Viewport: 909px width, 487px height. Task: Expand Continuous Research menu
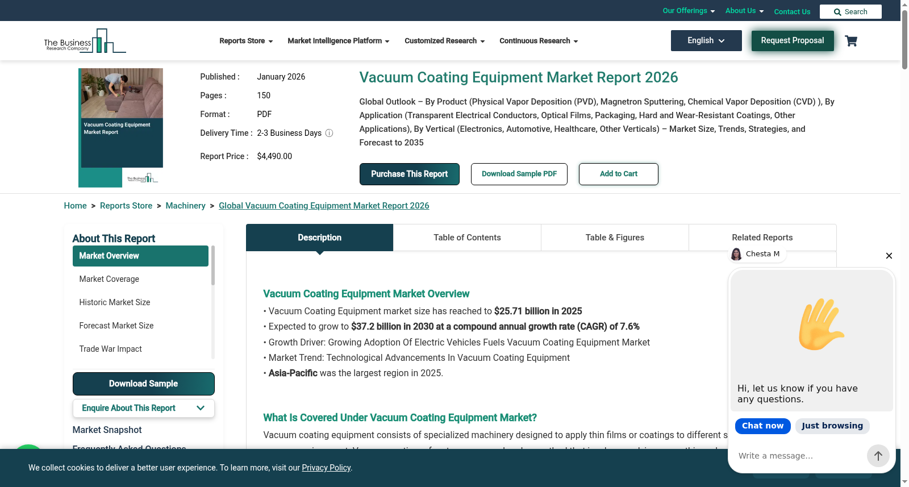pyautogui.click(x=539, y=41)
